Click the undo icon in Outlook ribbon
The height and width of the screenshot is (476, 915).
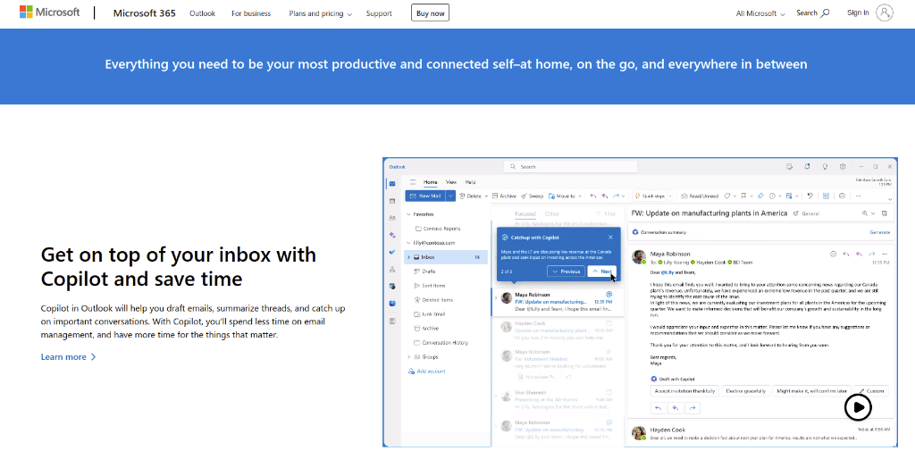click(x=810, y=196)
